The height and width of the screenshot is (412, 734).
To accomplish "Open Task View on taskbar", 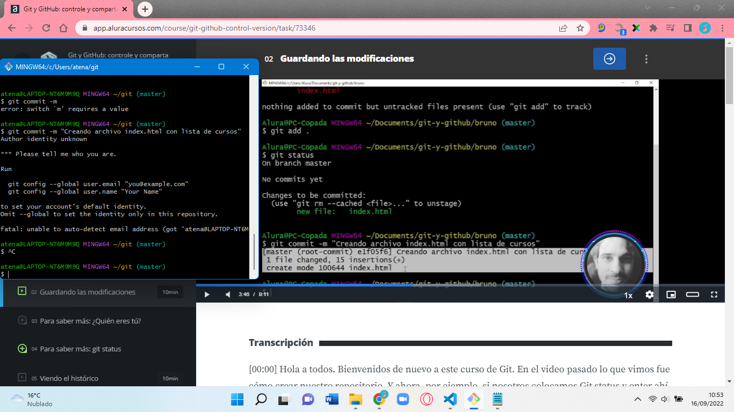I will point(284,399).
